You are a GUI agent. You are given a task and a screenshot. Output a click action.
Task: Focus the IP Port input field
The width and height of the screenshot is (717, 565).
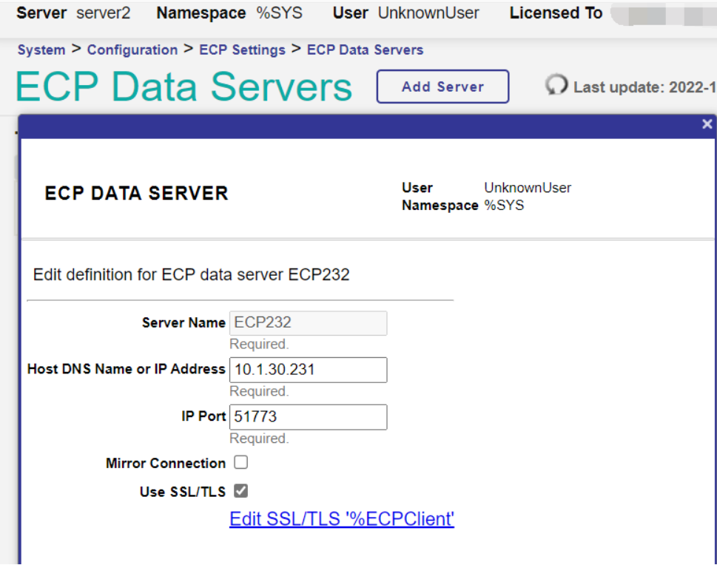tap(308, 417)
